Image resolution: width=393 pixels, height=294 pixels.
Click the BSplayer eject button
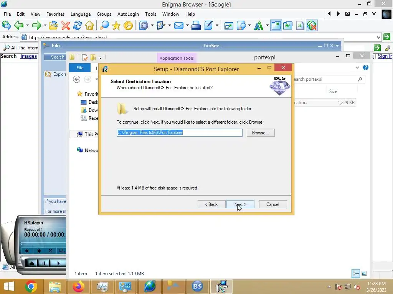(x=31, y=263)
